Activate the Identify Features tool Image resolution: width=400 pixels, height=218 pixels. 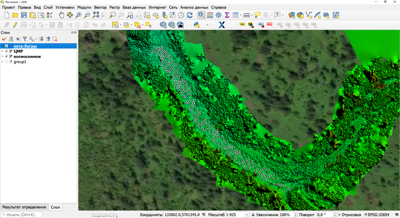click(201, 15)
